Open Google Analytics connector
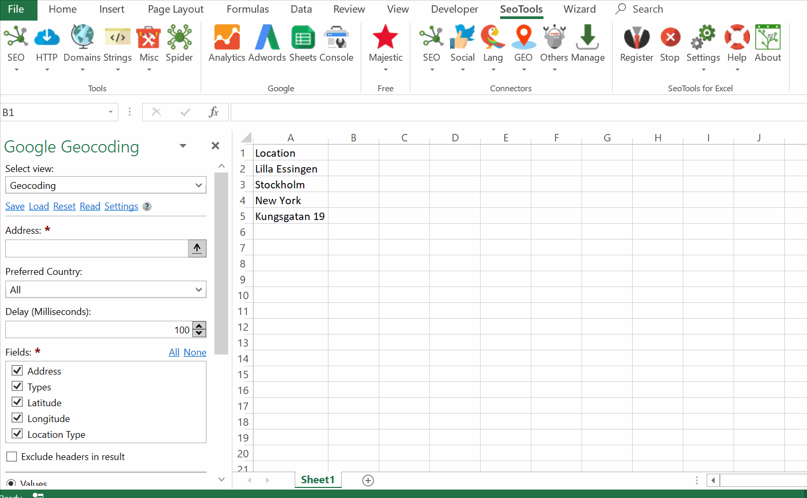The height and width of the screenshot is (498, 807). (227, 44)
